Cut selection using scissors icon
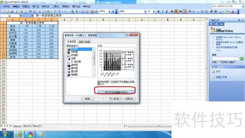Viewport: 245px width, 138px height. (x=39, y=12)
